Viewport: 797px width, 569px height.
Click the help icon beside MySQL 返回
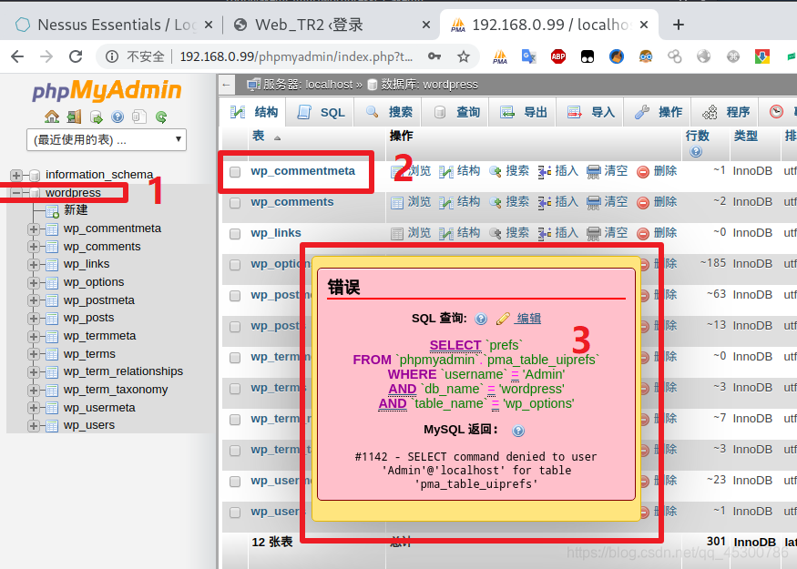[518, 431]
